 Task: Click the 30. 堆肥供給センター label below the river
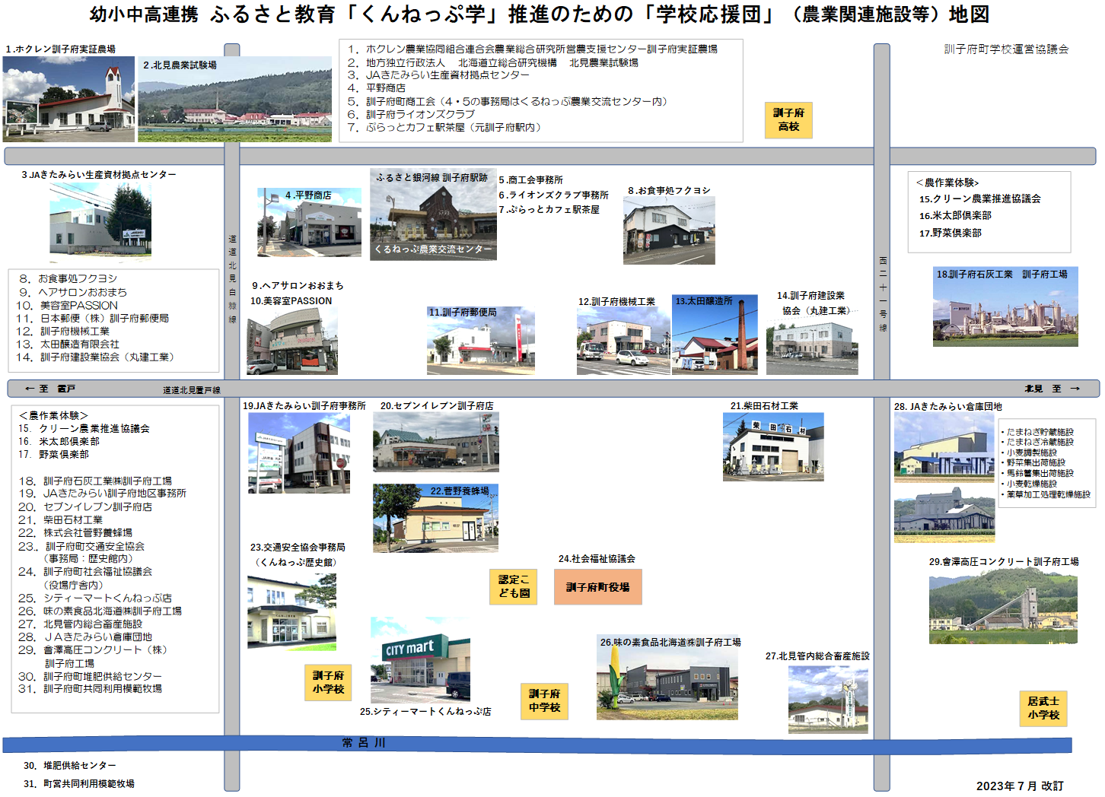70,766
